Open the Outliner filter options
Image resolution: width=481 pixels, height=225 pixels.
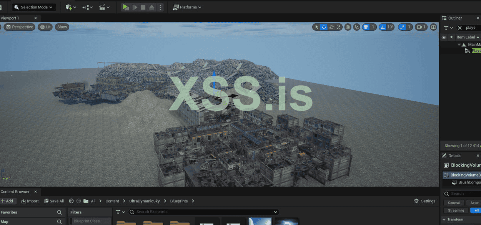tap(448, 28)
